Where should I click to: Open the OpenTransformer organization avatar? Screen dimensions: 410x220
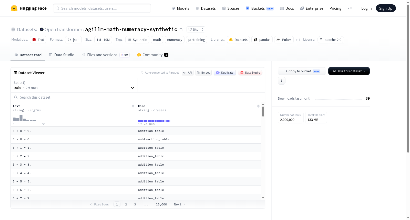point(42,29)
